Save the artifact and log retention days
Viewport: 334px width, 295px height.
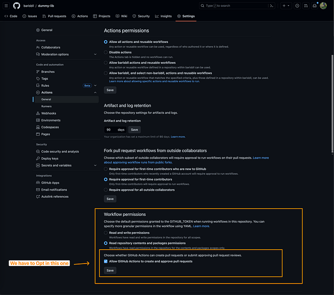135,130
